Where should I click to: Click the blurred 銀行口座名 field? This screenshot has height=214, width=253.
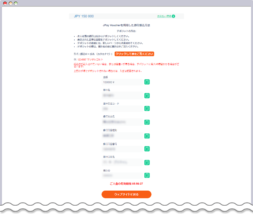tap(122, 162)
